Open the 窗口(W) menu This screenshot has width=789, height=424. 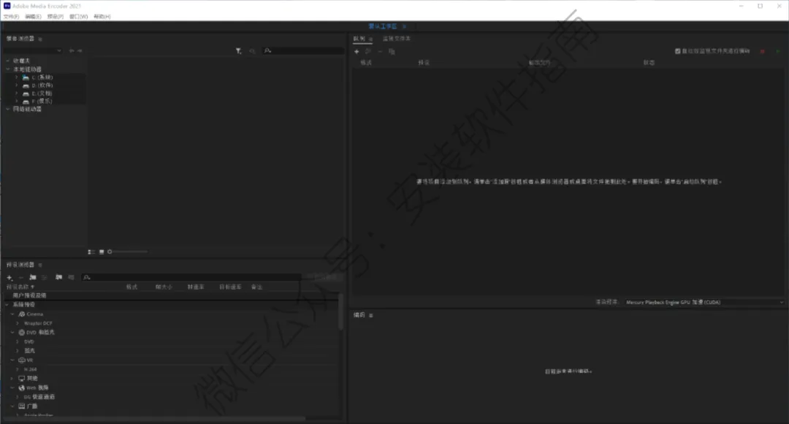pyautogui.click(x=78, y=17)
